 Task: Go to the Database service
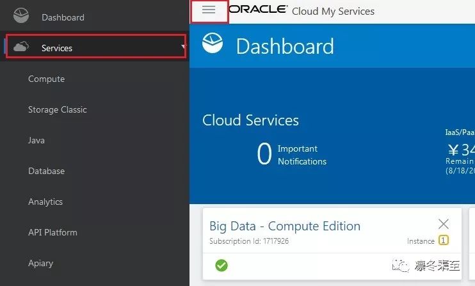[x=46, y=171]
